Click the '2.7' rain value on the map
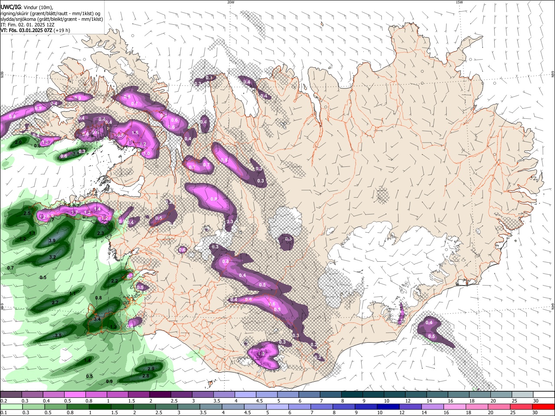Viewport: 555px width, 416px height. 55,302
